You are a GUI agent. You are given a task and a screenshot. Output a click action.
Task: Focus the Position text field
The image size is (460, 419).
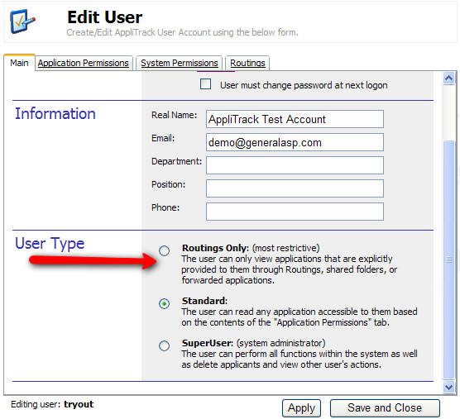coord(295,188)
